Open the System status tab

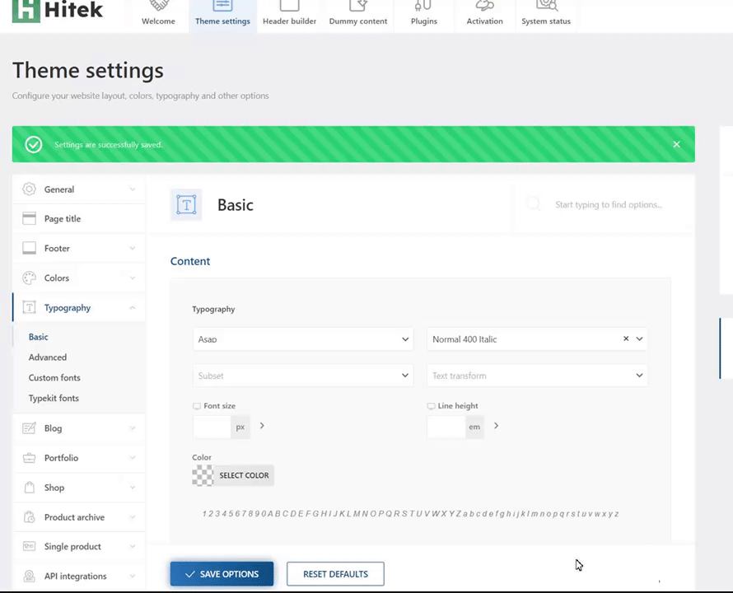(546, 16)
